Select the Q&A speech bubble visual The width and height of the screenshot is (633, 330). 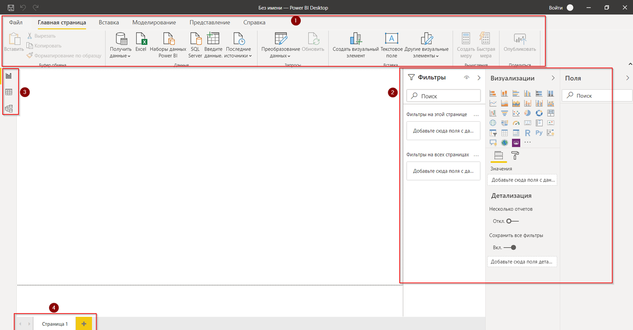coord(493,142)
